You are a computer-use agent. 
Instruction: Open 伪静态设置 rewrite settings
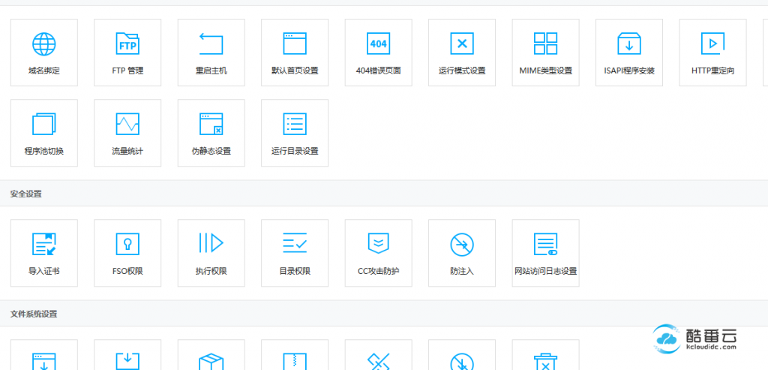point(211,124)
